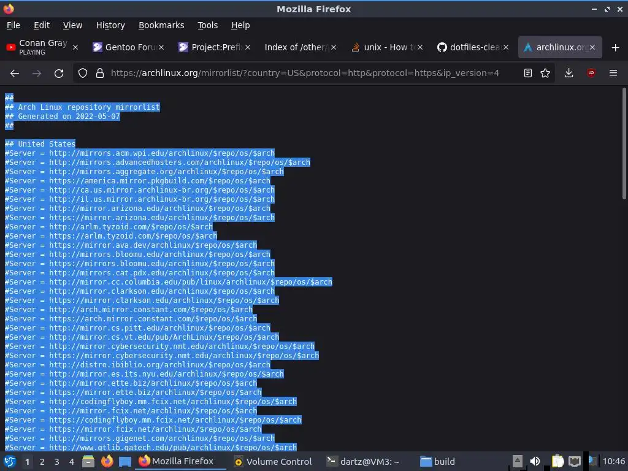Click the 'Generated on 2022-05-07' line
This screenshot has height=471, width=628.
[x=63, y=117]
